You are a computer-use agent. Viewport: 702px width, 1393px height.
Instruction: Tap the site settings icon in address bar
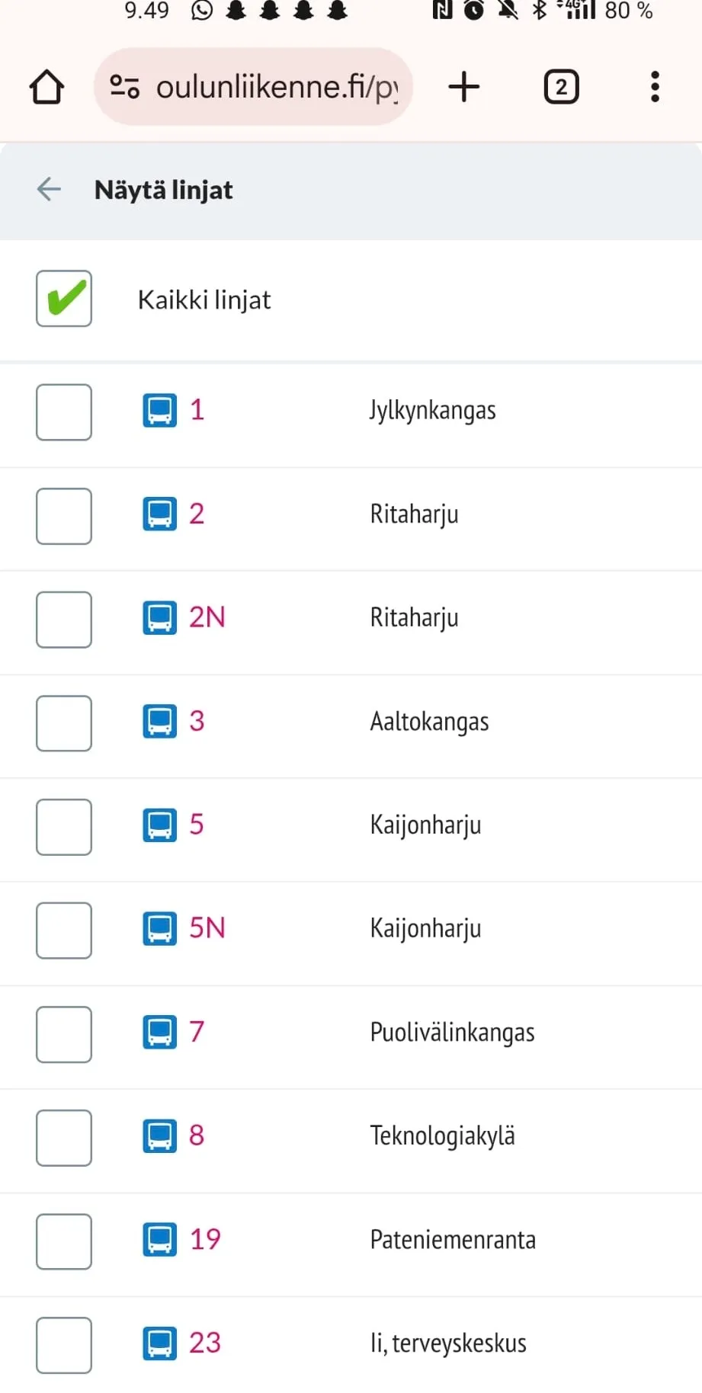[x=125, y=87]
